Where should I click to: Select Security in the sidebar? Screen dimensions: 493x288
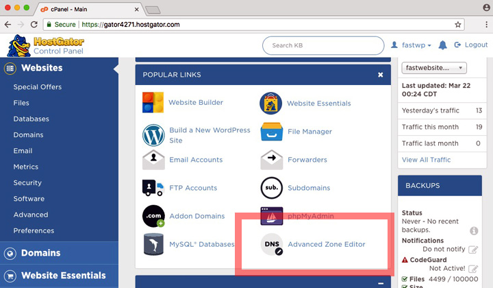27,183
